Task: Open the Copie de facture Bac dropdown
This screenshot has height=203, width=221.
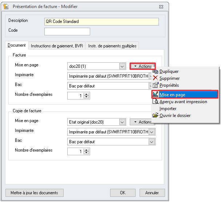Action: 152,142
